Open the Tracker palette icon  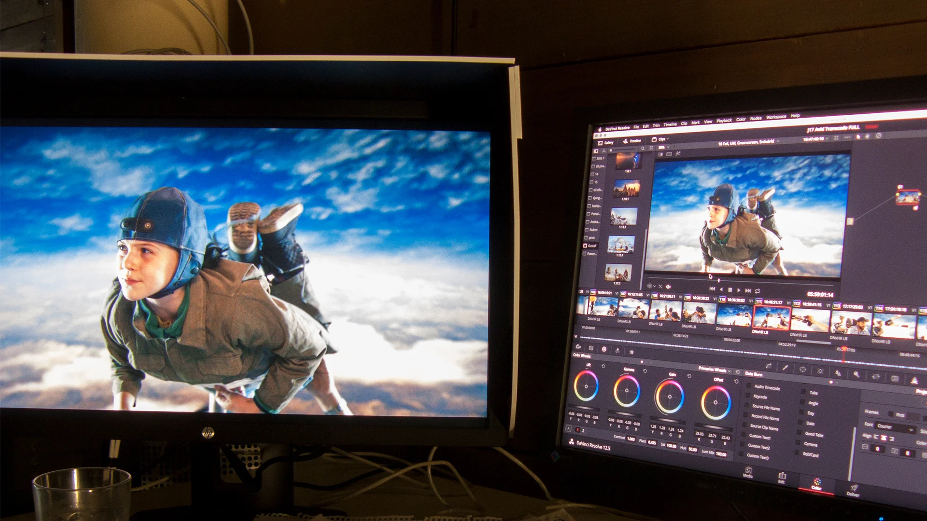point(820,371)
